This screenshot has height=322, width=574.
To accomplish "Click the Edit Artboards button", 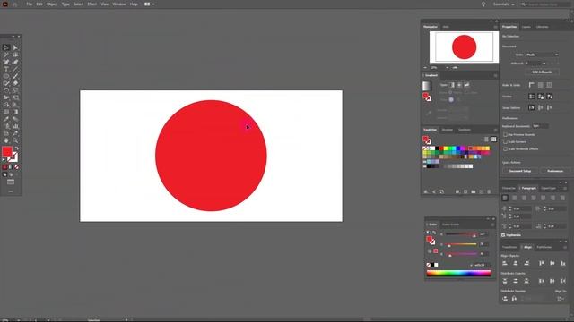I will 542,72.
